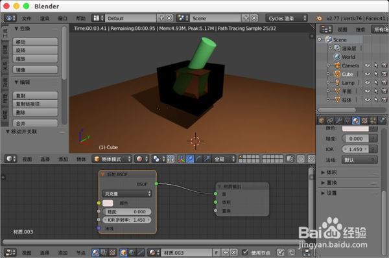This screenshot has height=258, width=389.
Task: Toggle fake user F for 材质.003
Action: (217, 253)
